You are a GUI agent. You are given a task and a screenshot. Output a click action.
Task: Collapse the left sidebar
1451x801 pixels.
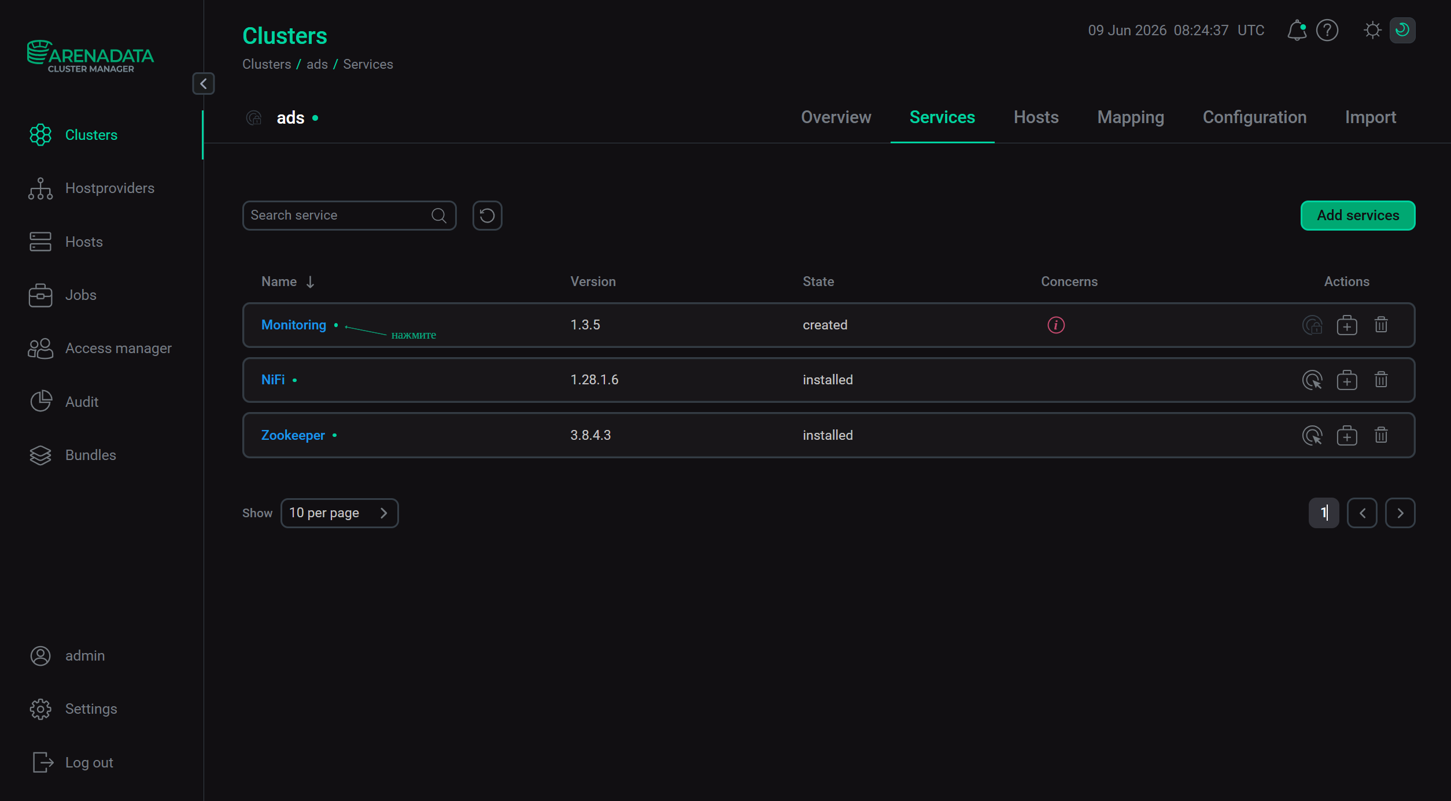tap(203, 84)
